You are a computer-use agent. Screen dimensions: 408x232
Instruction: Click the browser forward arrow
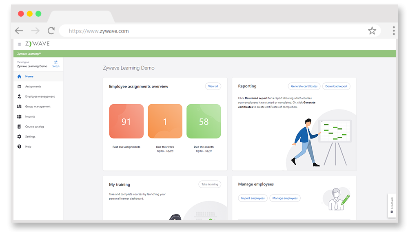[x=35, y=31]
